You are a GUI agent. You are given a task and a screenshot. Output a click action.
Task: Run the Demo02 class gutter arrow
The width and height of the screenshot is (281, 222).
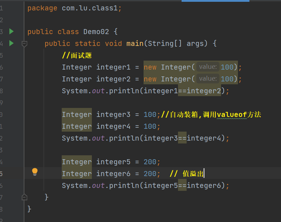tap(11, 31)
